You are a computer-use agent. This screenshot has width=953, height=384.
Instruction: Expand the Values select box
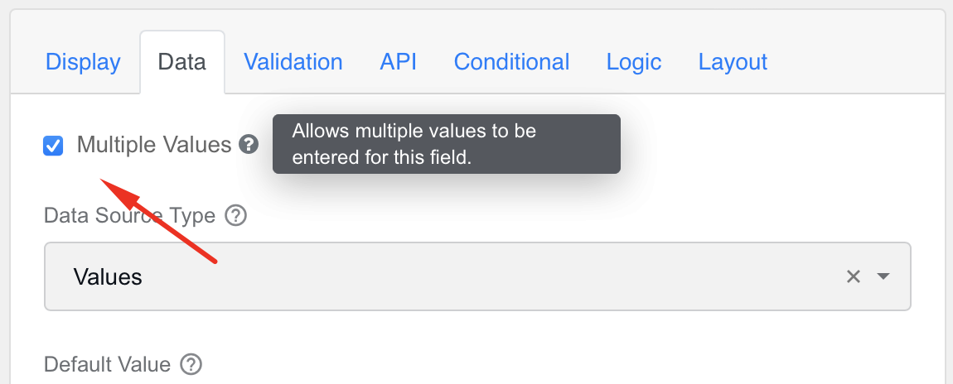click(477, 276)
